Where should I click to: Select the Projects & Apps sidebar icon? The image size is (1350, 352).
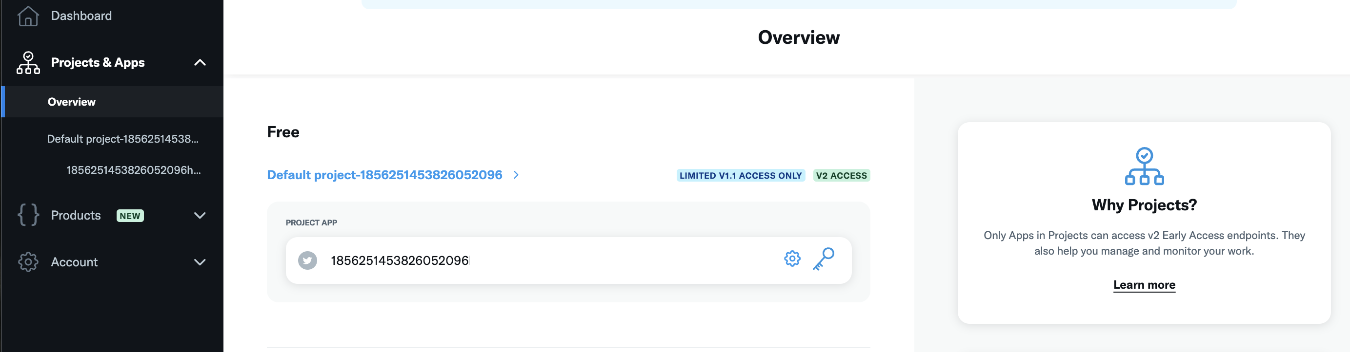click(x=28, y=62)
